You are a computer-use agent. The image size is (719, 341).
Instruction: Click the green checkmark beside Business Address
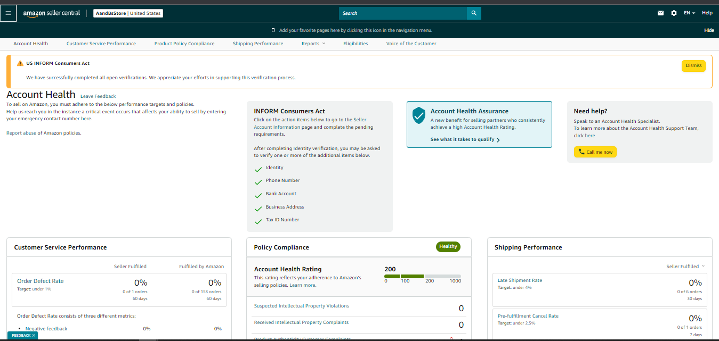coord(258,209)
